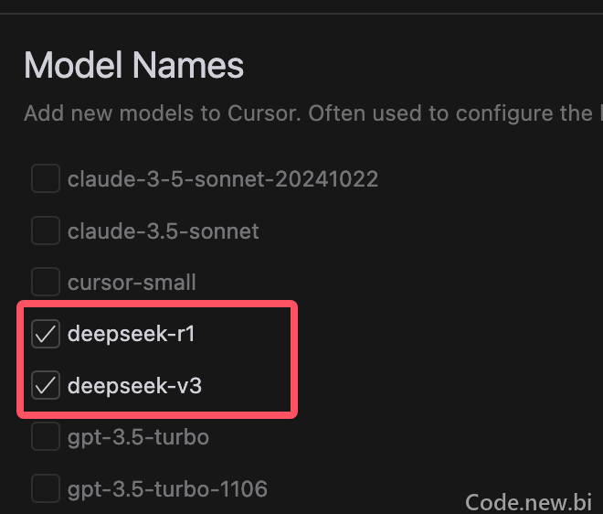Click the Code.new.bi watermark text
Viewport: 603px width, 514px height.
(x=528, y=502)
